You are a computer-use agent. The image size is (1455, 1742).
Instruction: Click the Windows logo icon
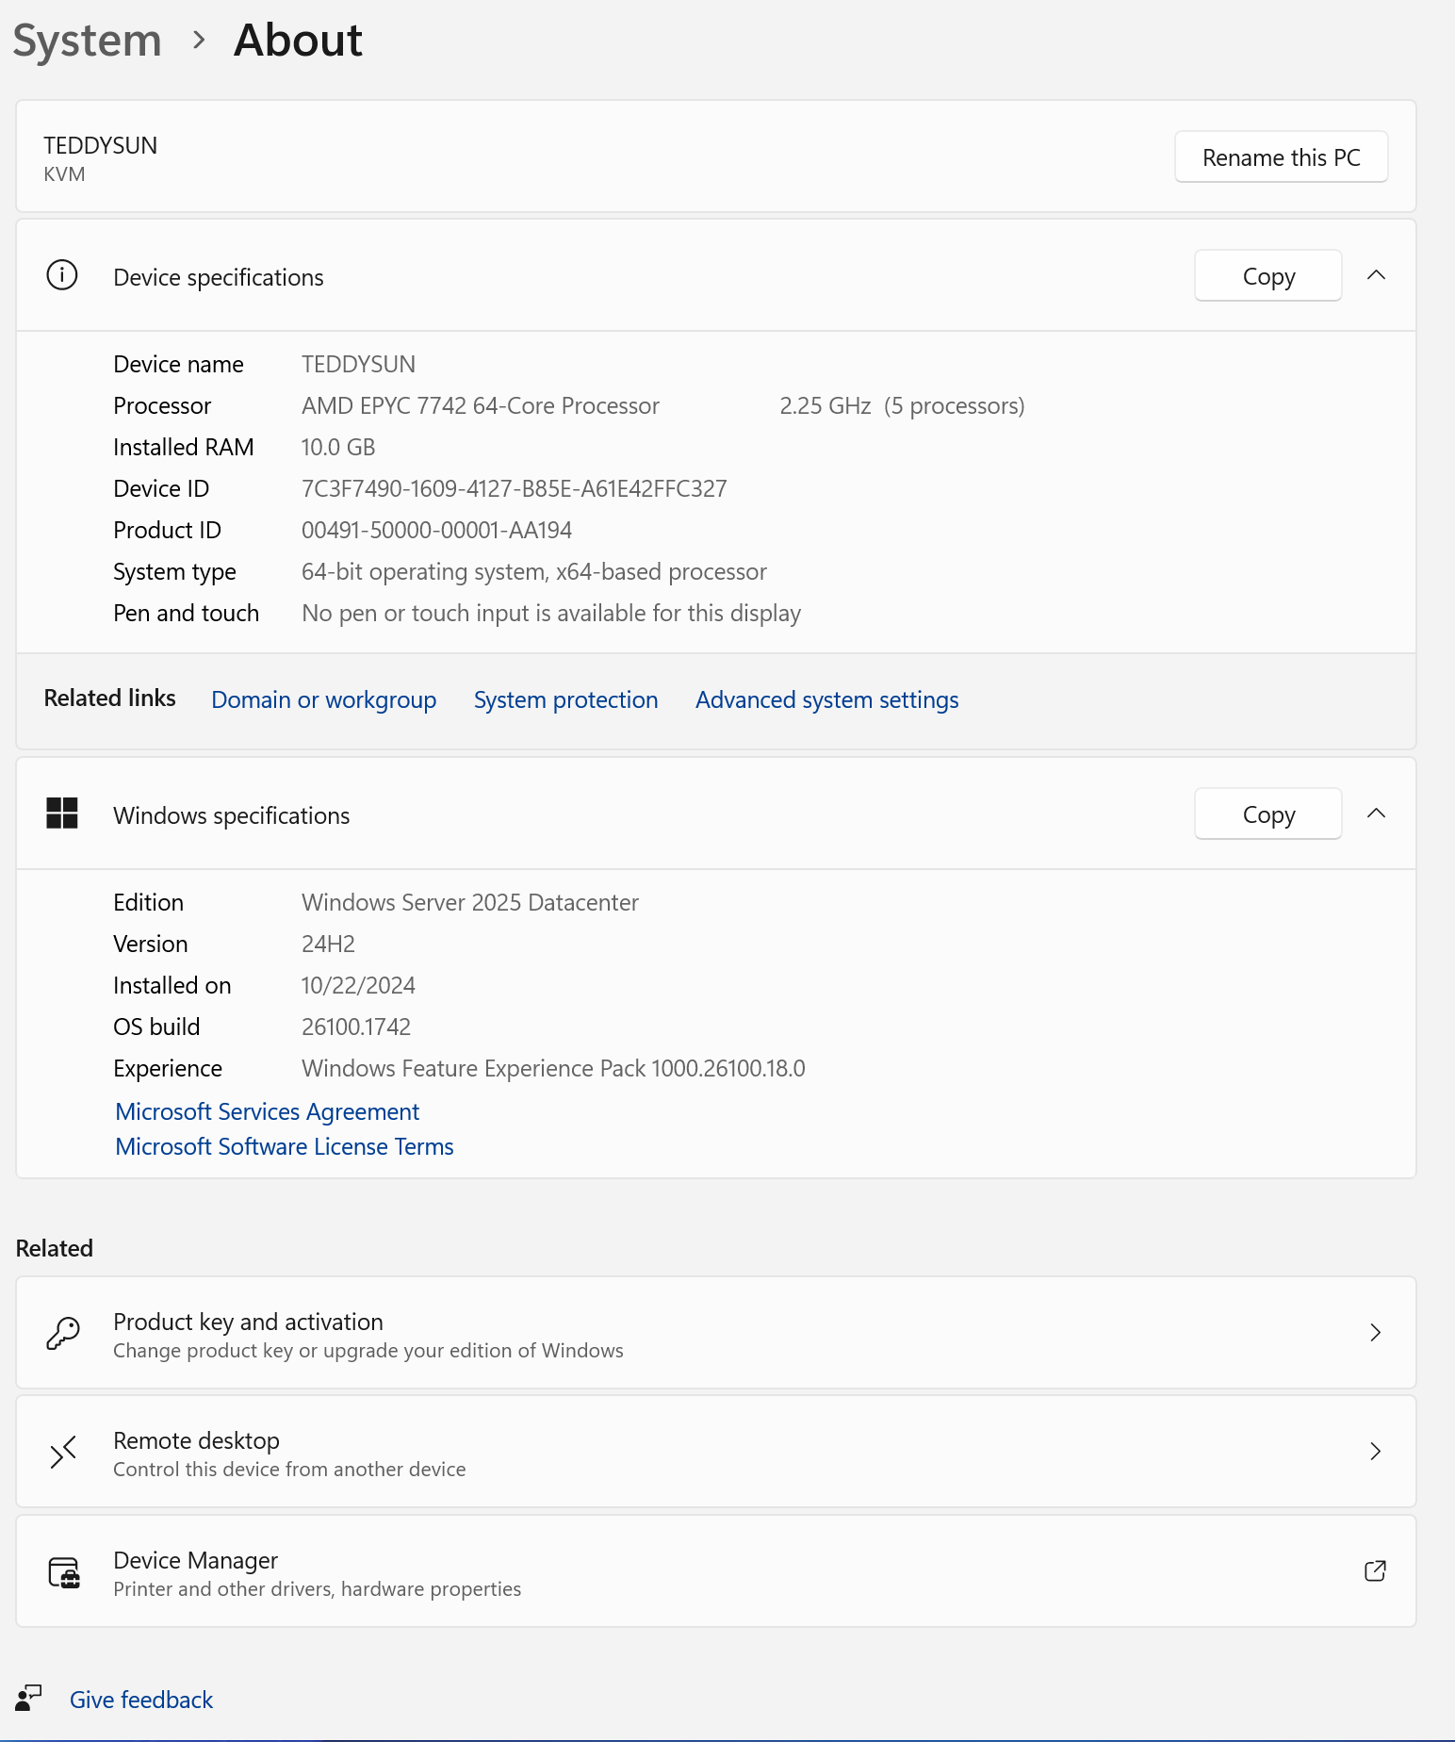point(62,813)
